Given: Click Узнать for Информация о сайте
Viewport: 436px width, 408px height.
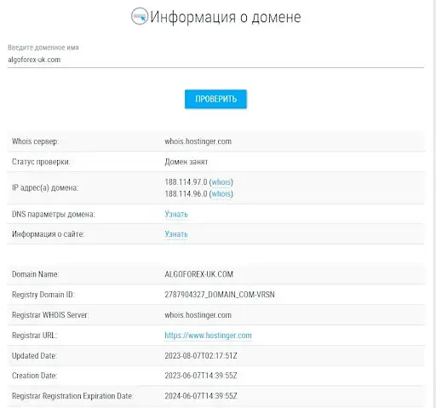Looking at the screenshot, I should tap(176, 234).
